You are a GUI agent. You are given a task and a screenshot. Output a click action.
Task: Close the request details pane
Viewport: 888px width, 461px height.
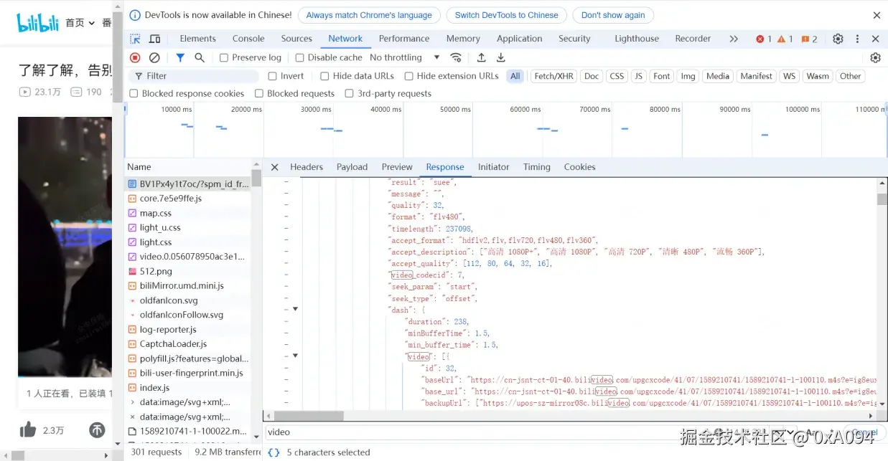(x=274, y=167)
